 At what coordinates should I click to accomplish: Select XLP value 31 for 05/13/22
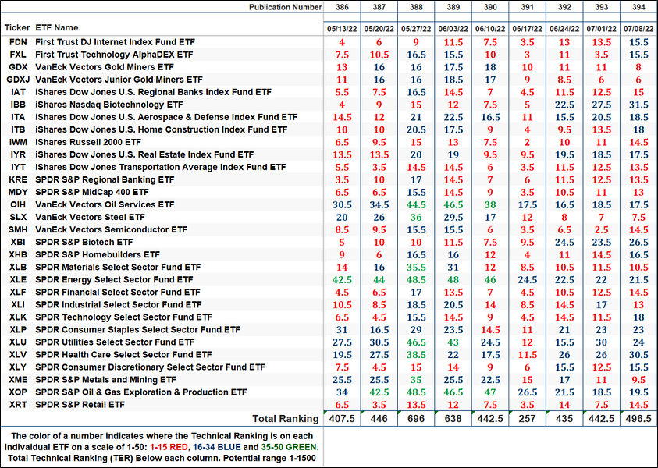click(342, 330)
